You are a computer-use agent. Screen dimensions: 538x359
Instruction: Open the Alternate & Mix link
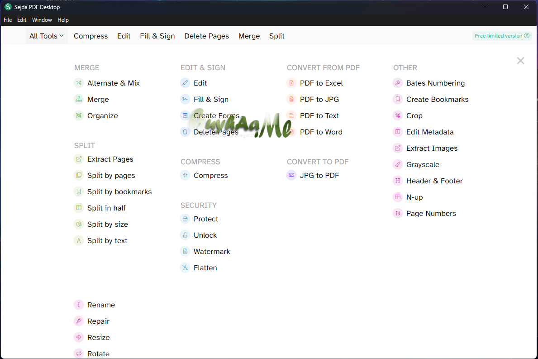pos(113,83)
